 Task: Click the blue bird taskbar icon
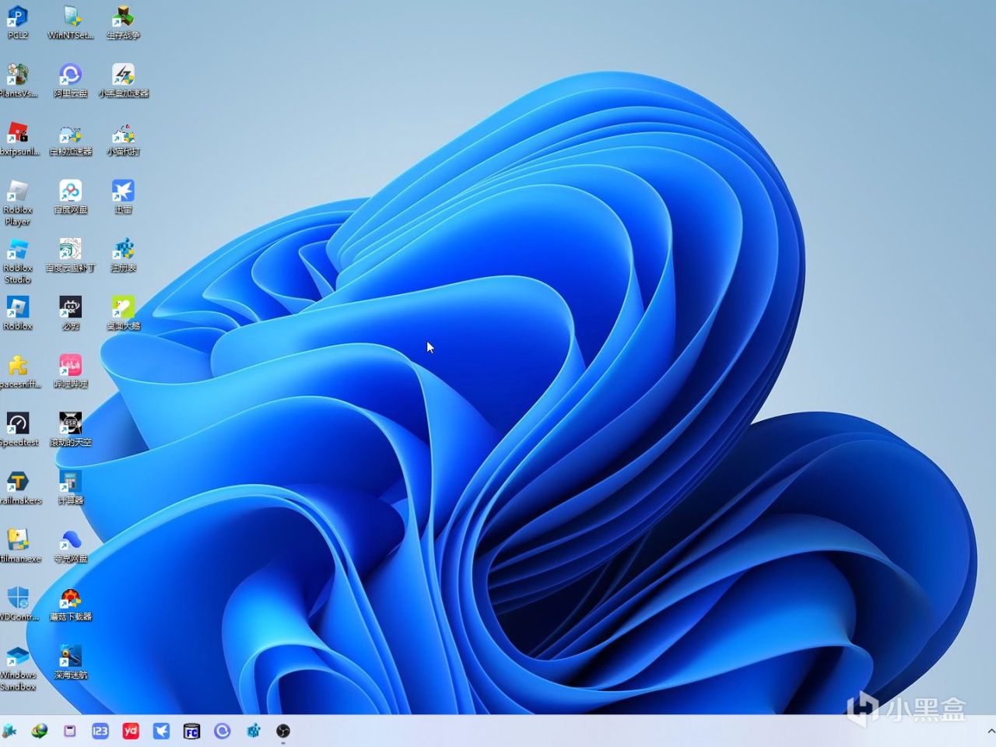pos(161,731)
